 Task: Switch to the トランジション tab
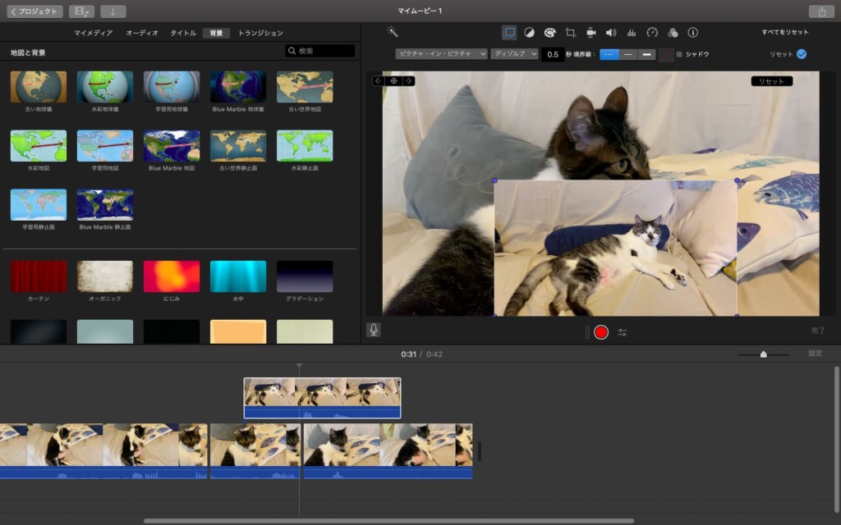pos(260,33)
